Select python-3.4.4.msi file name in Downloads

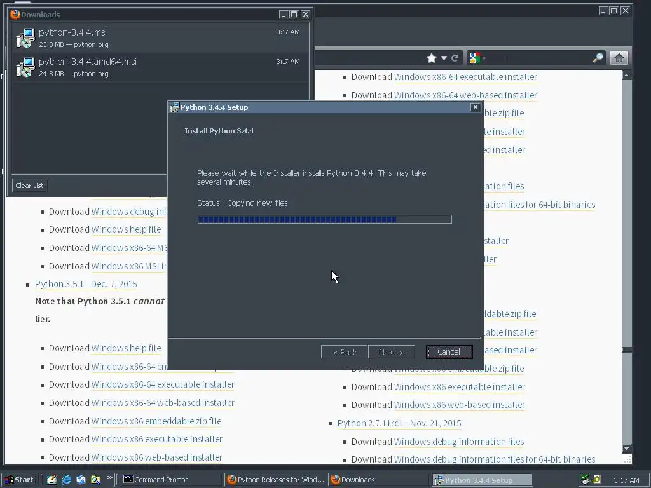click(x=72, y=32)
